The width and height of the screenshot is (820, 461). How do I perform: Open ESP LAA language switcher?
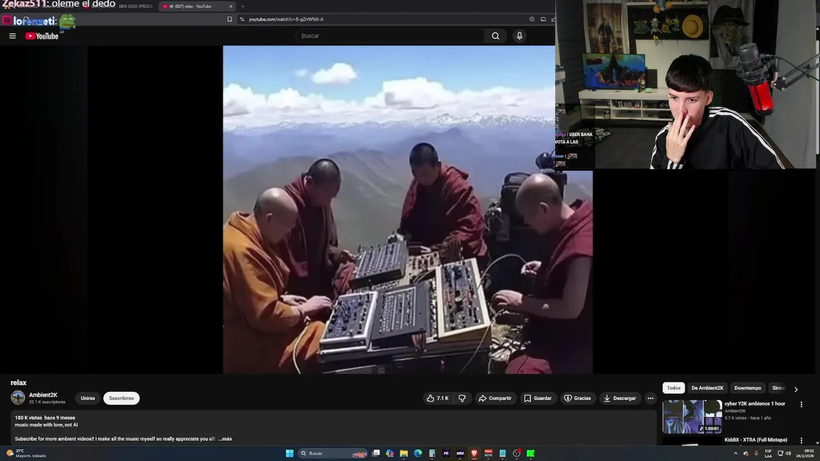pyautogui.click(x=768, y=453)
